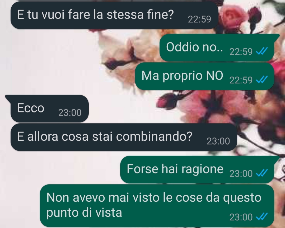Tap 23:00 timestamp on 'cosa stai combinando?'

218,141
